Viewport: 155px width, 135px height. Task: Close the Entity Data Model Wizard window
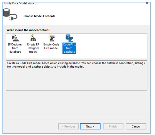(x=147, y=3)
